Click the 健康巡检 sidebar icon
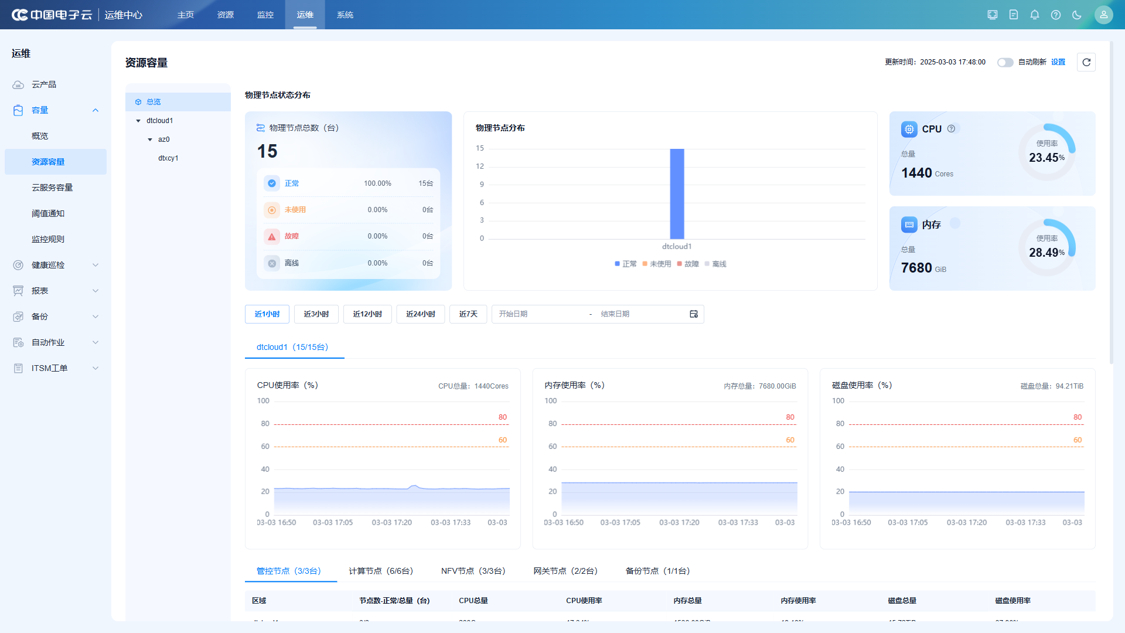 click(18, 265)
